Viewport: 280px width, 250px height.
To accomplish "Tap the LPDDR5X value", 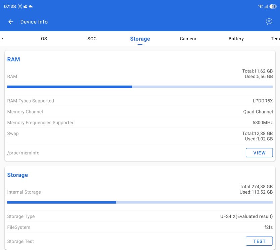I will (263, 101).
